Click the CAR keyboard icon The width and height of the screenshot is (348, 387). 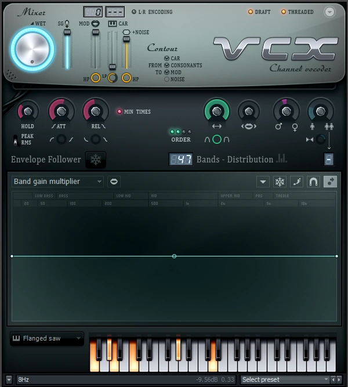113,24
